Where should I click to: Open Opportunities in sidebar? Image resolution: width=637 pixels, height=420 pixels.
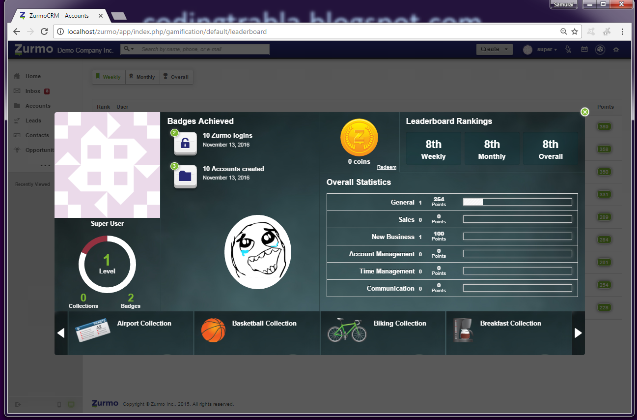tap(39, 150)
